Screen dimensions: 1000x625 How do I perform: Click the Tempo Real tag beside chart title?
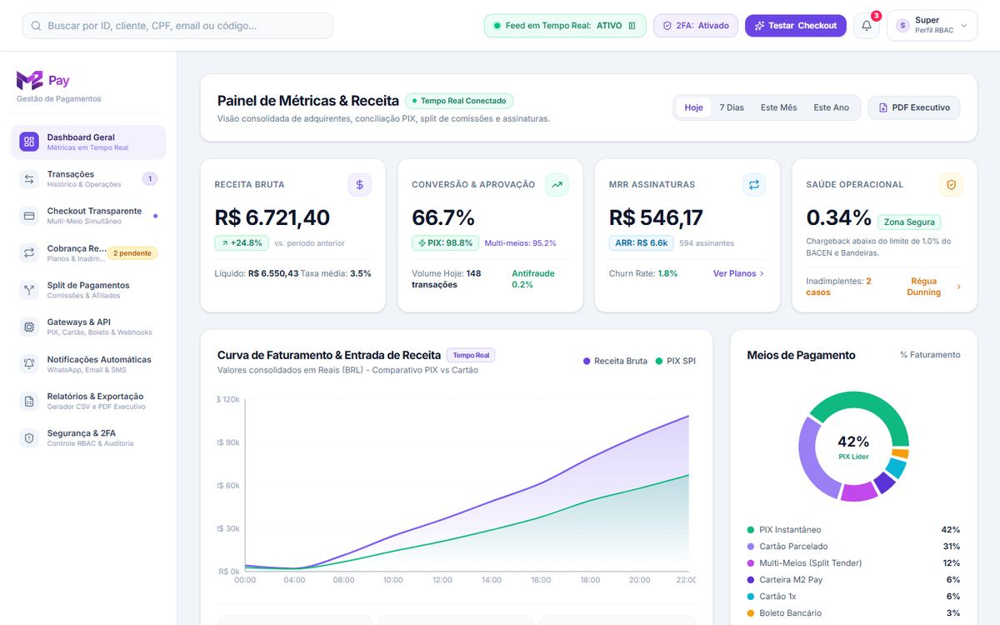[471, 355]
